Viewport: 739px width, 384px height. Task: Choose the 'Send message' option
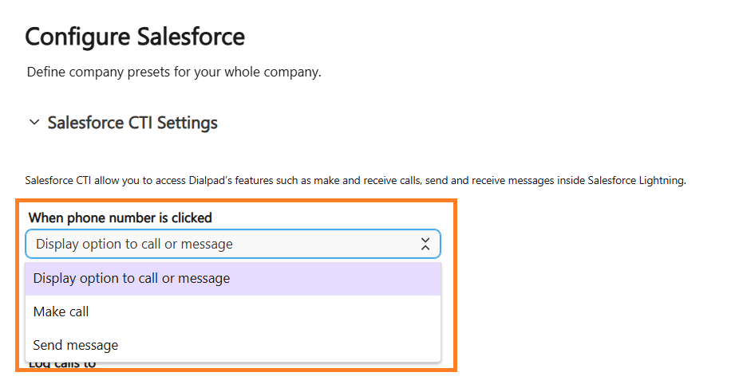(x=233, y=346)
